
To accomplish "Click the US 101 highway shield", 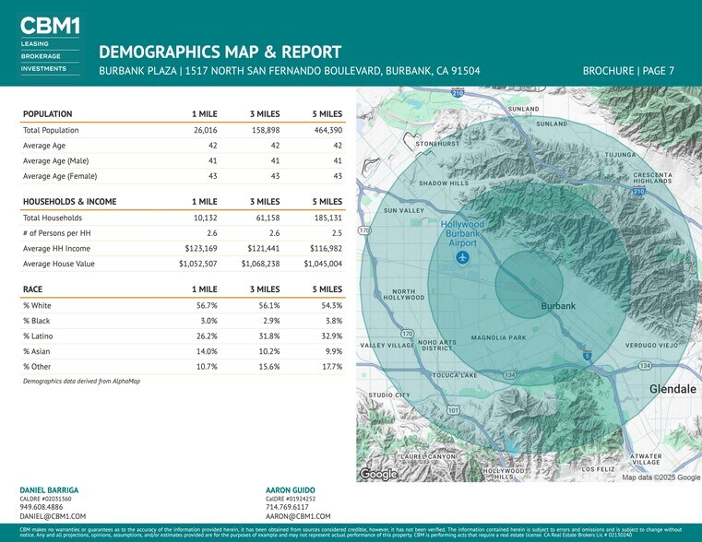I will [x=453, y=409].
